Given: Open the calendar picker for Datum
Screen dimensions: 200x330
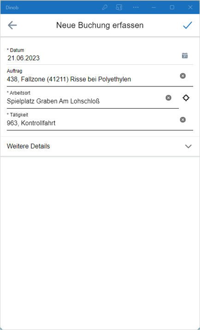Looking at the screenshot, I should 185,55.
